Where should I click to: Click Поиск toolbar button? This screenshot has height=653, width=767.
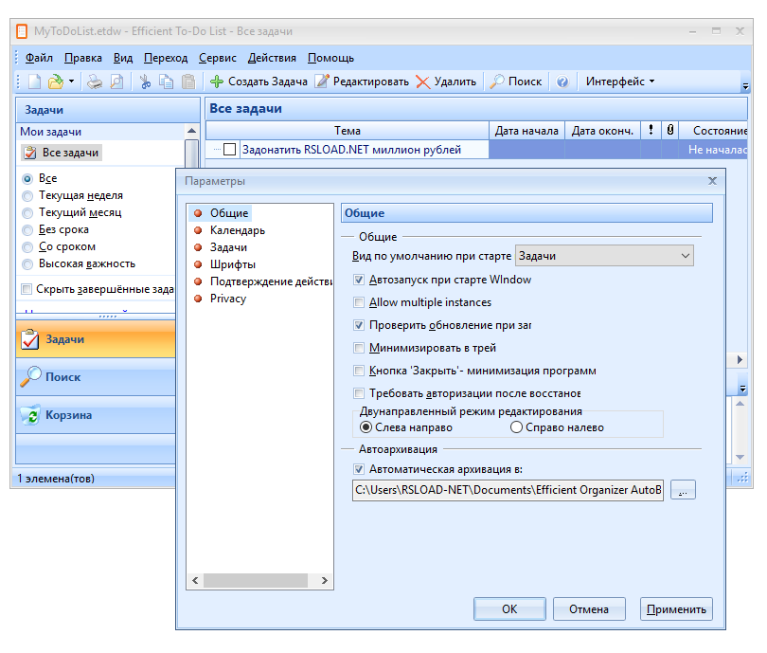(x=516, y=82)
